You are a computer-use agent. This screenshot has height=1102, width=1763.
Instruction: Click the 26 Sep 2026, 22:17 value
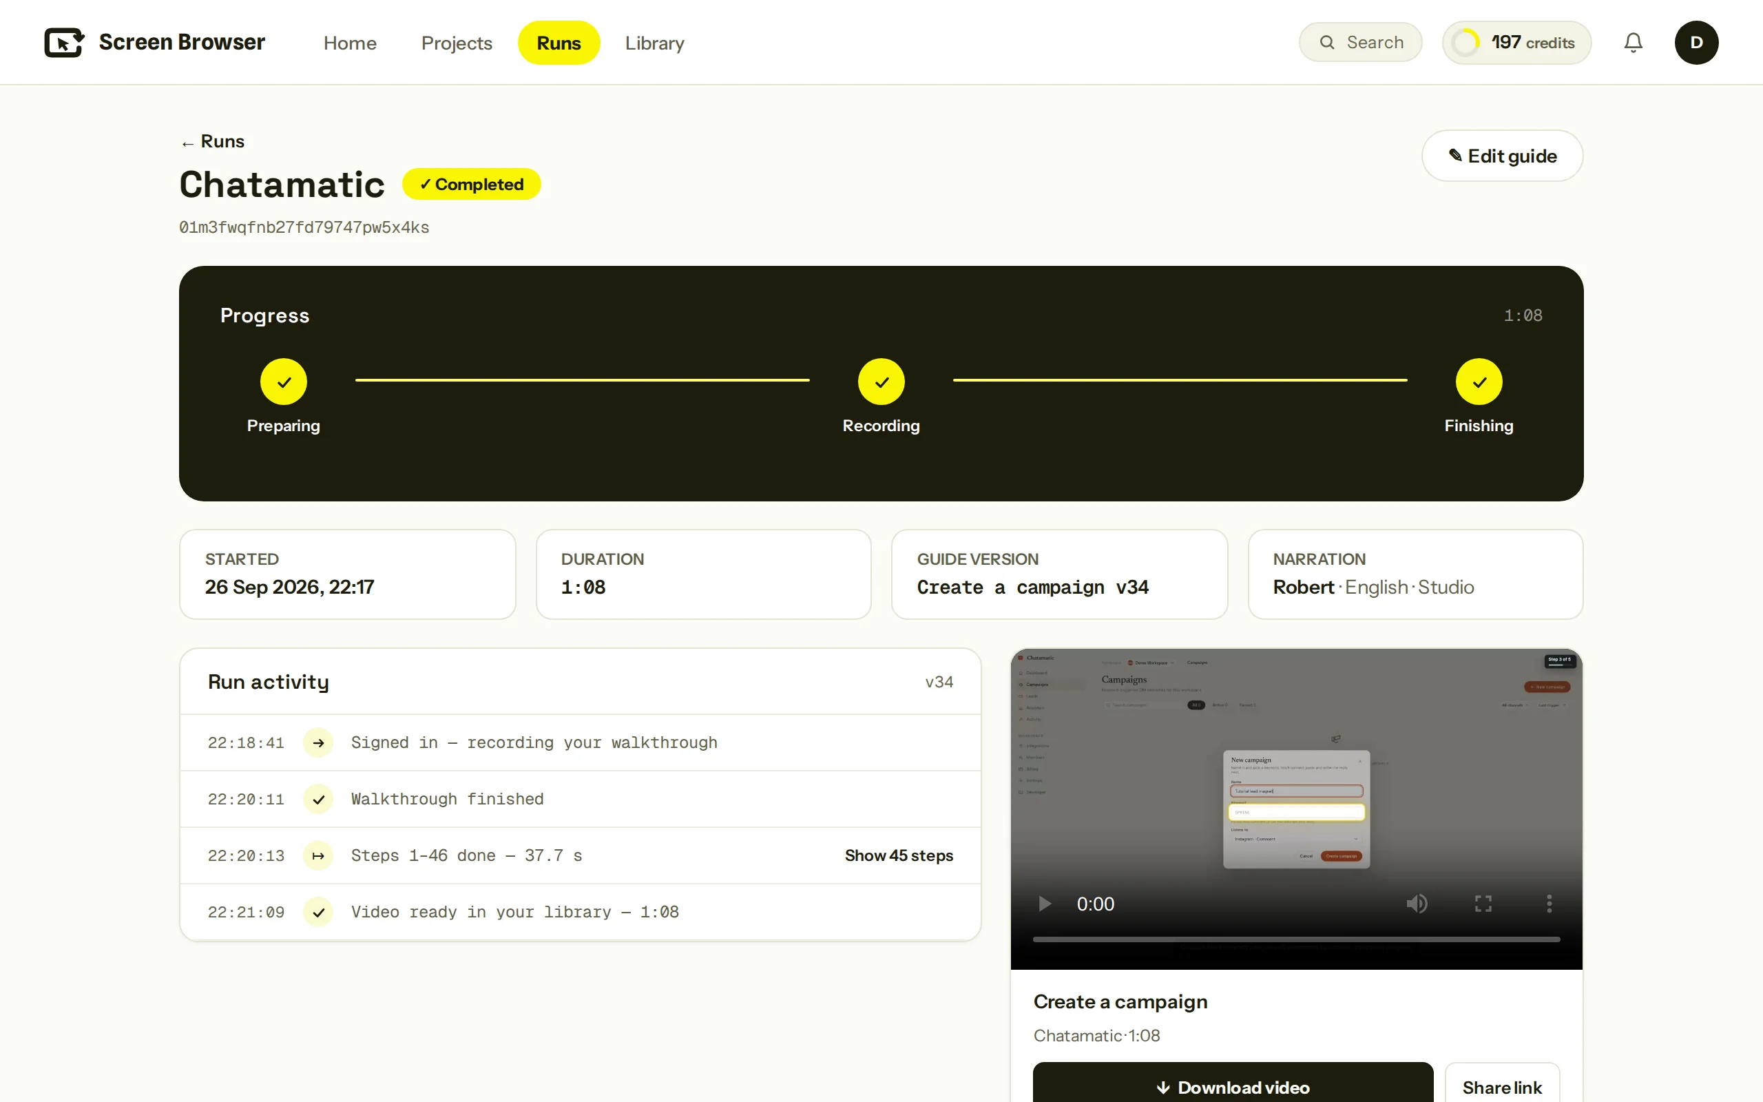289,588
